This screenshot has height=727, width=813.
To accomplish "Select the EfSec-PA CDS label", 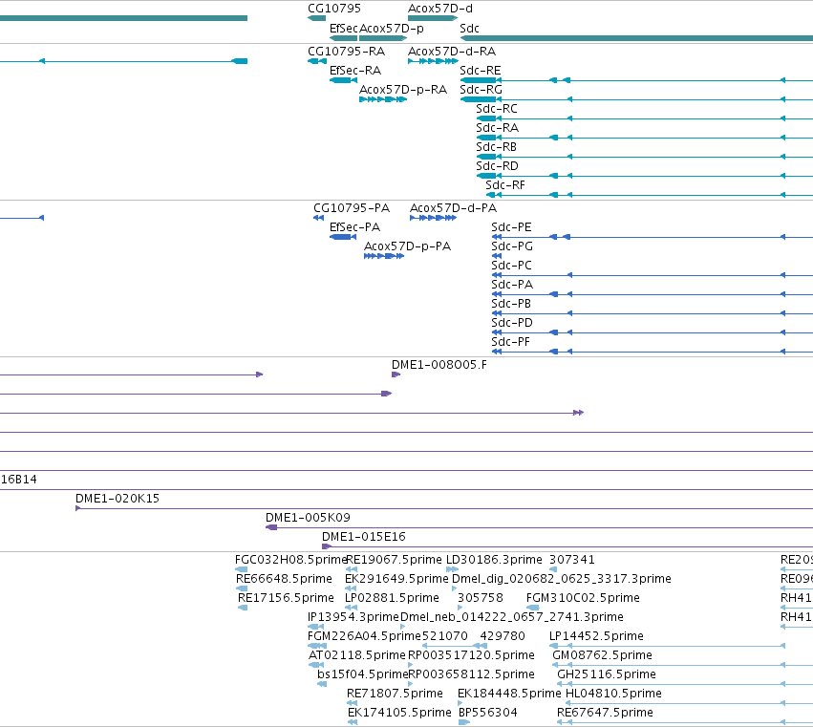I will [x=354, y=227].
